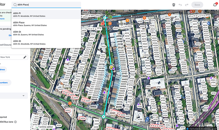Select 65th Pl, Woodside, NY suggestion
Image resolution: width=219 pixels, height=130 pixels.
coord(46,14)
